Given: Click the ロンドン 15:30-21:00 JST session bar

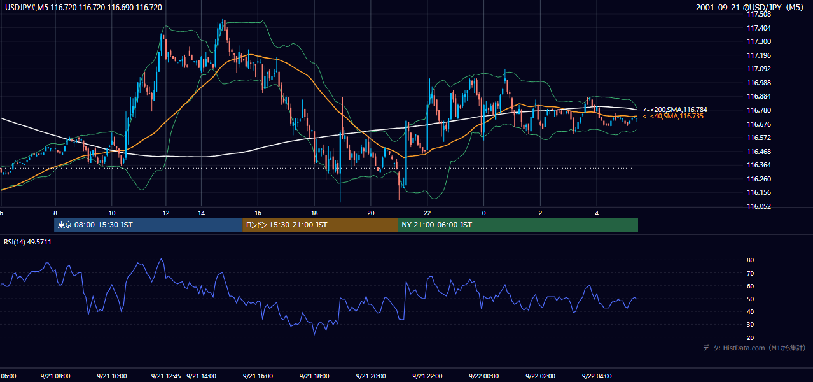Looking at the screenshot, I should [x=320, y=225].
